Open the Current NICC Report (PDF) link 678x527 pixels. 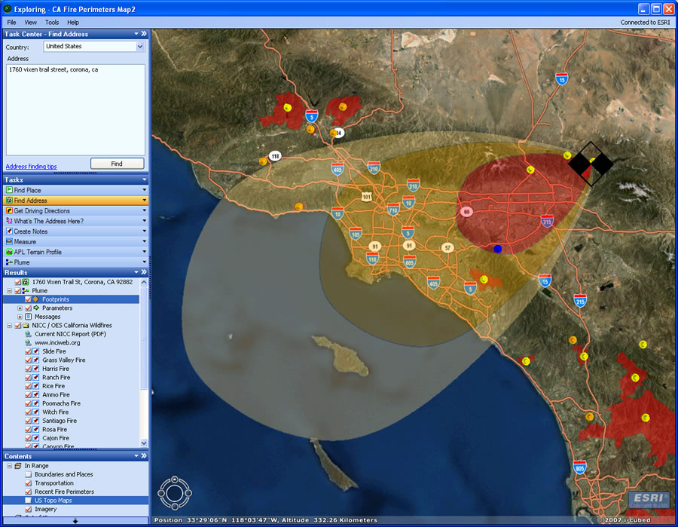coord(71,334)
